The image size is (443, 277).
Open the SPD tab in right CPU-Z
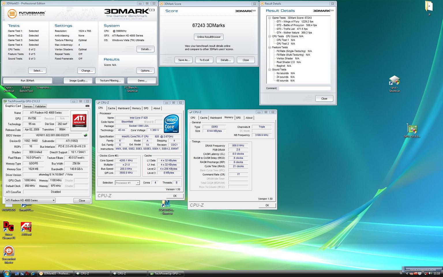[238, 118]
